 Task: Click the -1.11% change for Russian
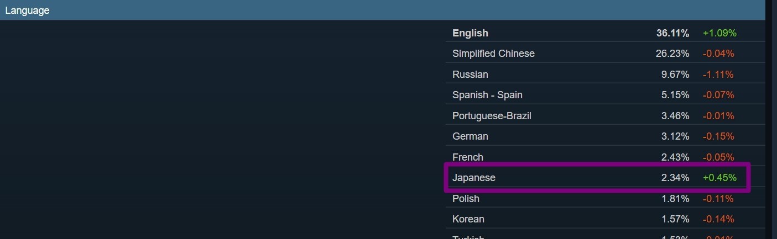click(x=718, y=75)
